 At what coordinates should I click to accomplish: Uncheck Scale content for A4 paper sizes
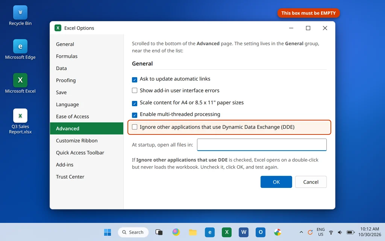click(135, 103)
